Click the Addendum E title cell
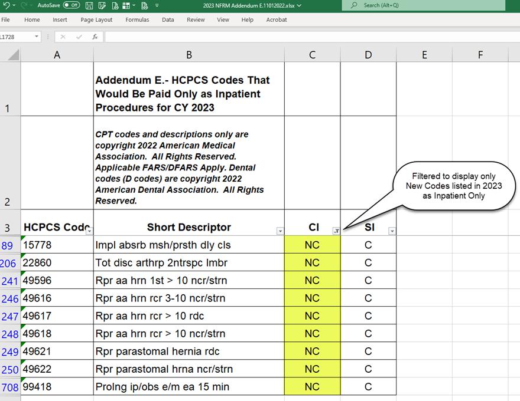520x401 pixels. pos(189,89)
